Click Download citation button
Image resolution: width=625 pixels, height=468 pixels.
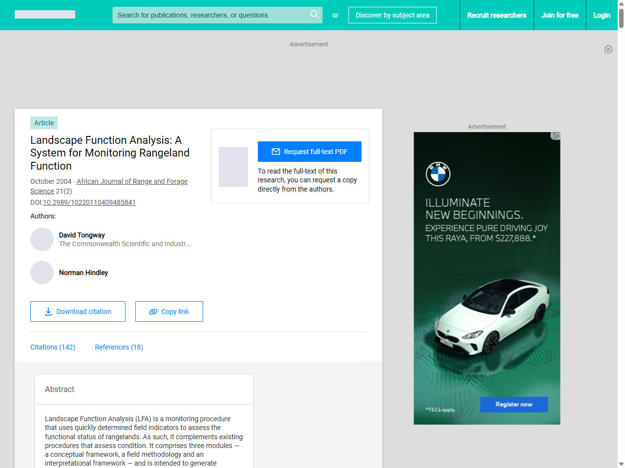point(78,312)
